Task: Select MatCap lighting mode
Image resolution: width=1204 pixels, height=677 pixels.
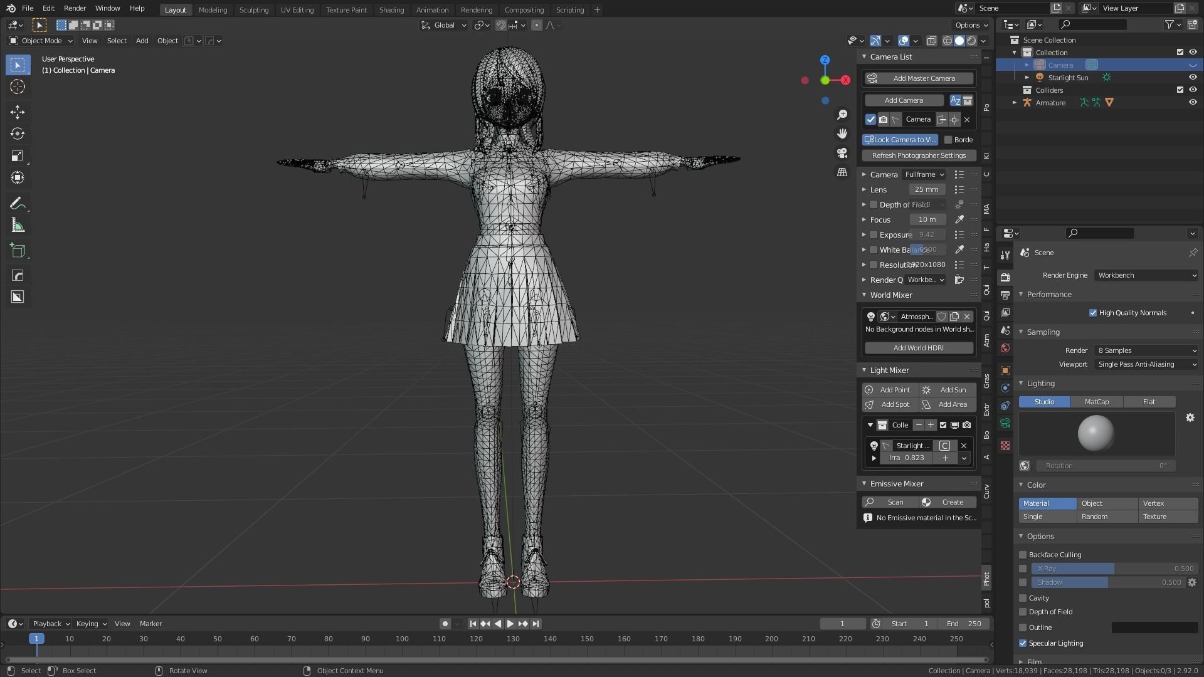Action: click(1097, 402)
